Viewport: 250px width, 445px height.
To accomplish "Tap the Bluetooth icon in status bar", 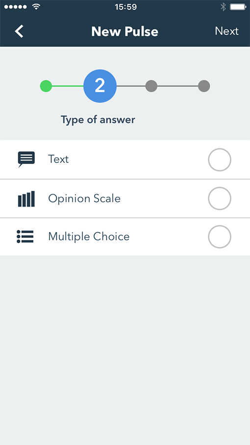I will pos(224,7).
